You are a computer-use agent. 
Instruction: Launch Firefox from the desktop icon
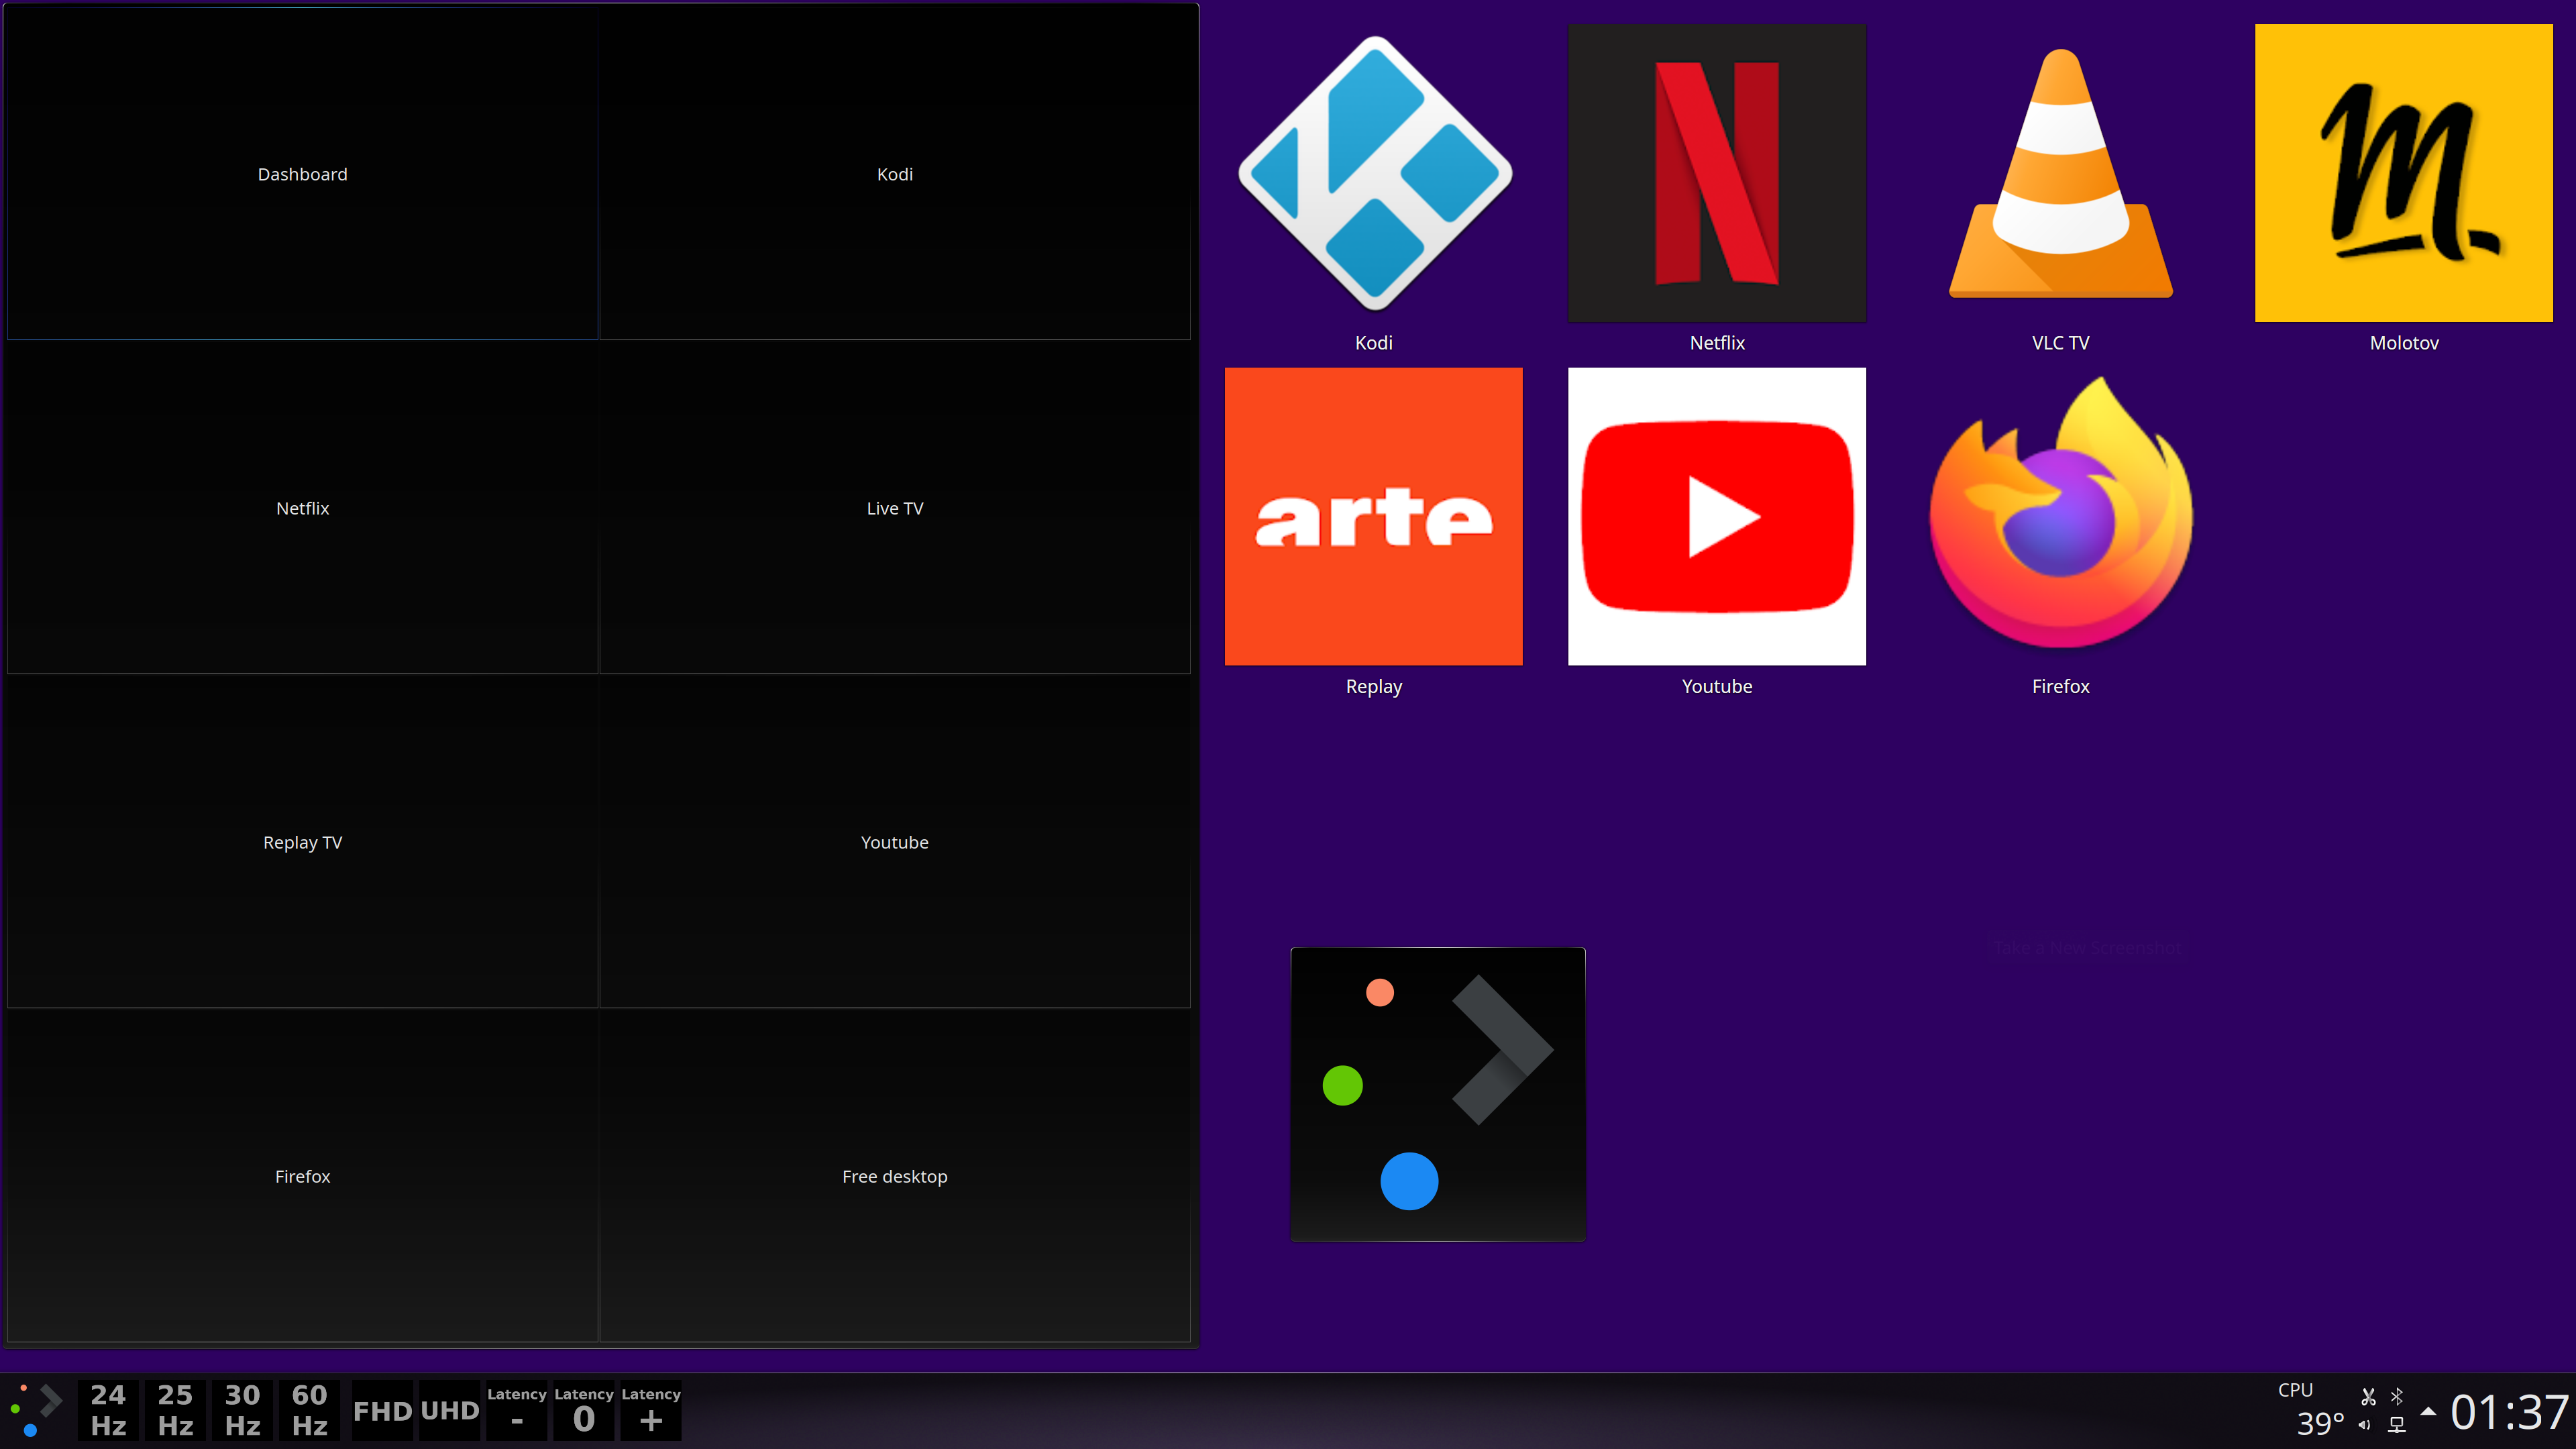pyautogui.click(x=2060, y=512)
